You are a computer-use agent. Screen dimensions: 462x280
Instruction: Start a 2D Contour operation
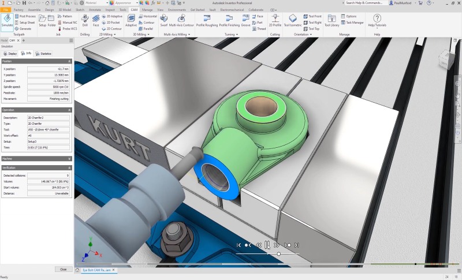coord(111,28)
